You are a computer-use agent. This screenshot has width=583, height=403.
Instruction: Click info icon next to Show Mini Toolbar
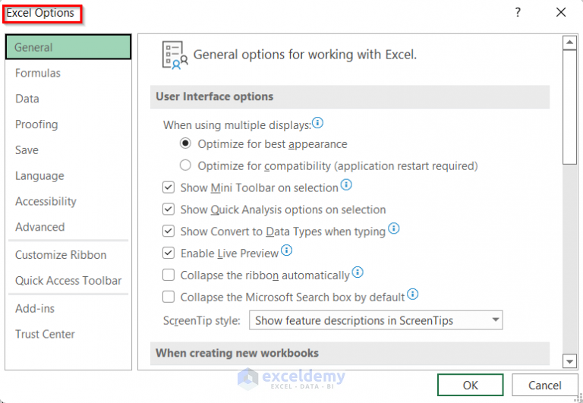point(346,185)
